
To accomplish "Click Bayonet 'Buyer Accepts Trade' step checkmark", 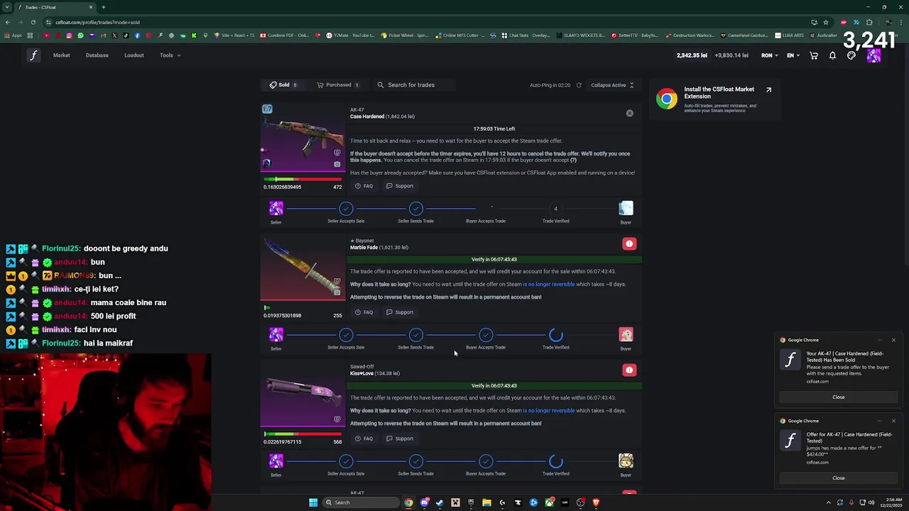I will [x=486, y=335].
